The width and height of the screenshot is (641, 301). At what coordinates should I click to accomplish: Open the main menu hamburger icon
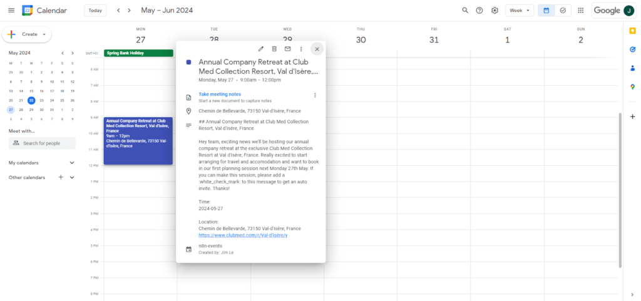point(11,11)
